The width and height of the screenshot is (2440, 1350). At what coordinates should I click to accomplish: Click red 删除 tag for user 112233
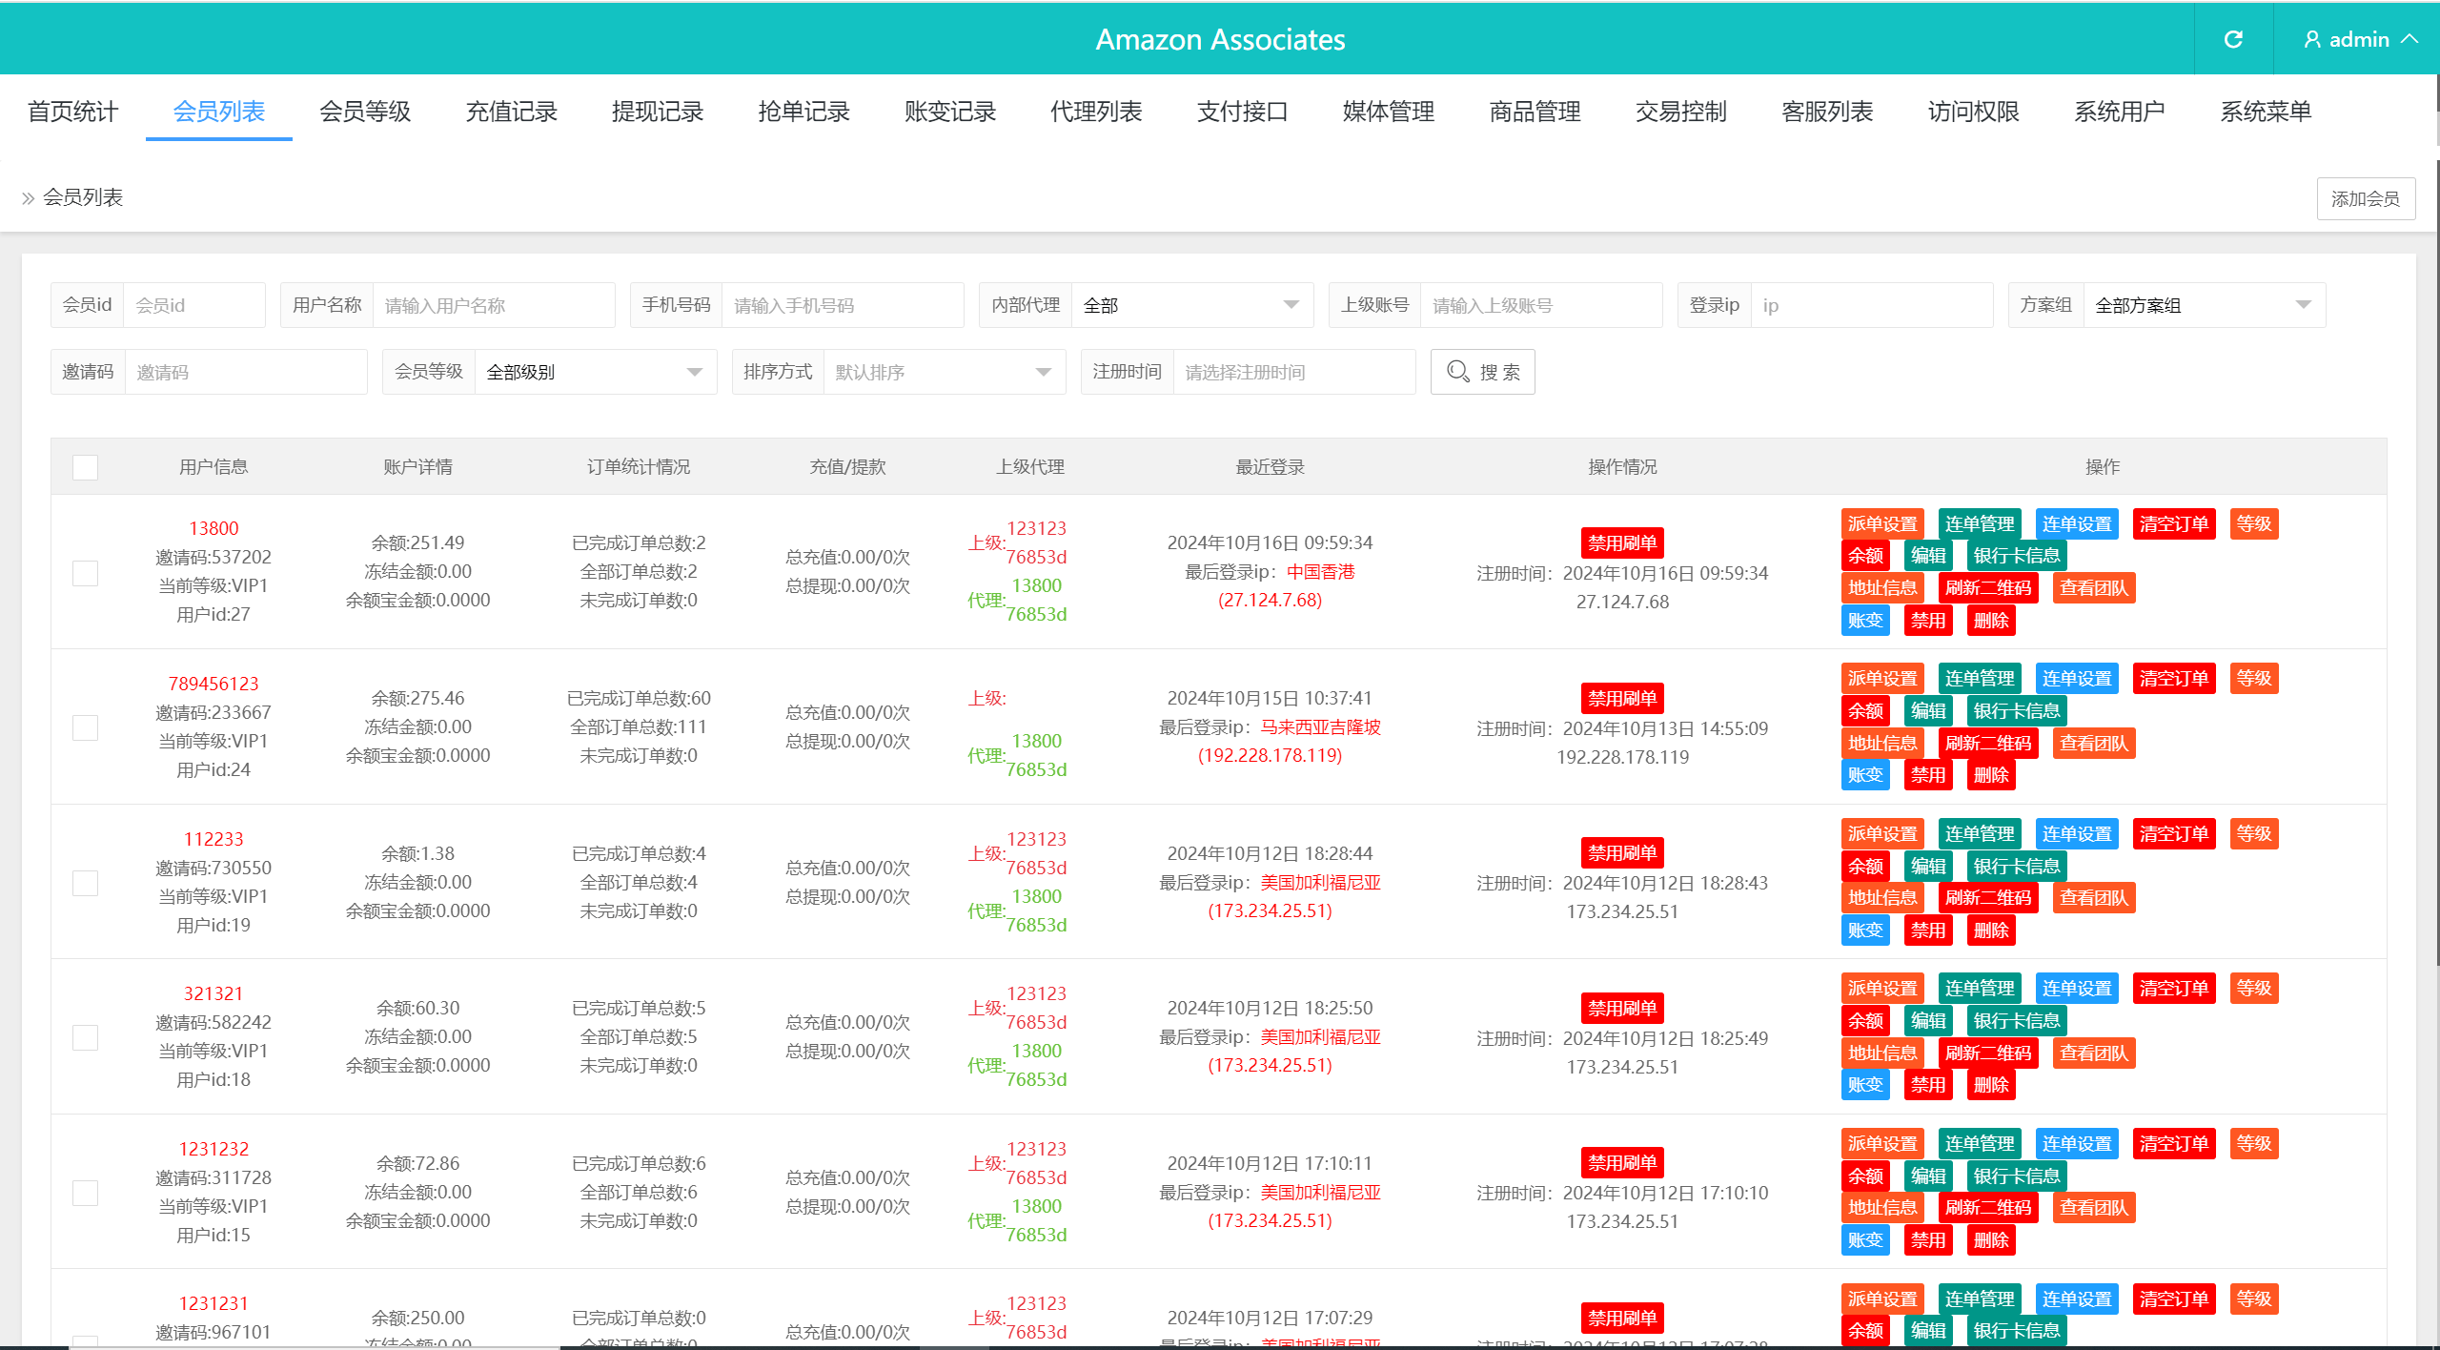1990,931
